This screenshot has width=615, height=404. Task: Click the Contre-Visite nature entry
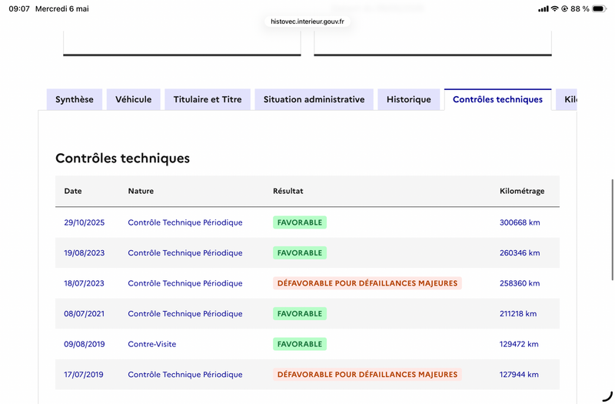(x=151, y=344)
